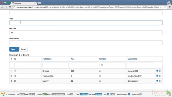
Task: Click the fangman999 username cell
Action: click(x=141, y=71)
